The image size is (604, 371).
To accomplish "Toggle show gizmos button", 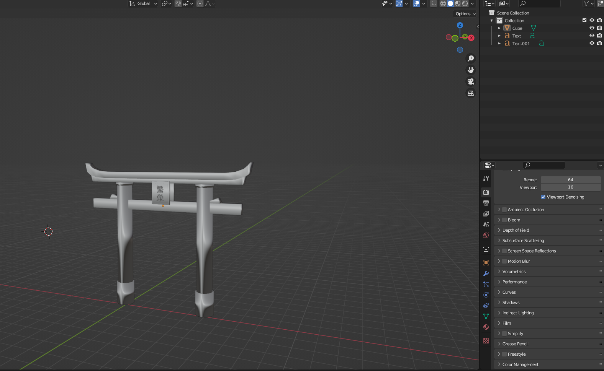I will click(x=399, y=3).
